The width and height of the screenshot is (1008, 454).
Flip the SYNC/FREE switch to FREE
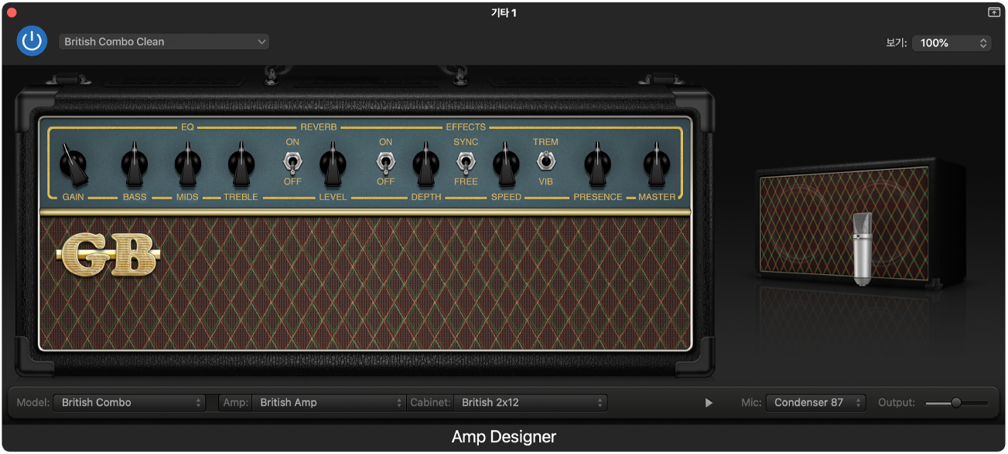pos(466,163)
